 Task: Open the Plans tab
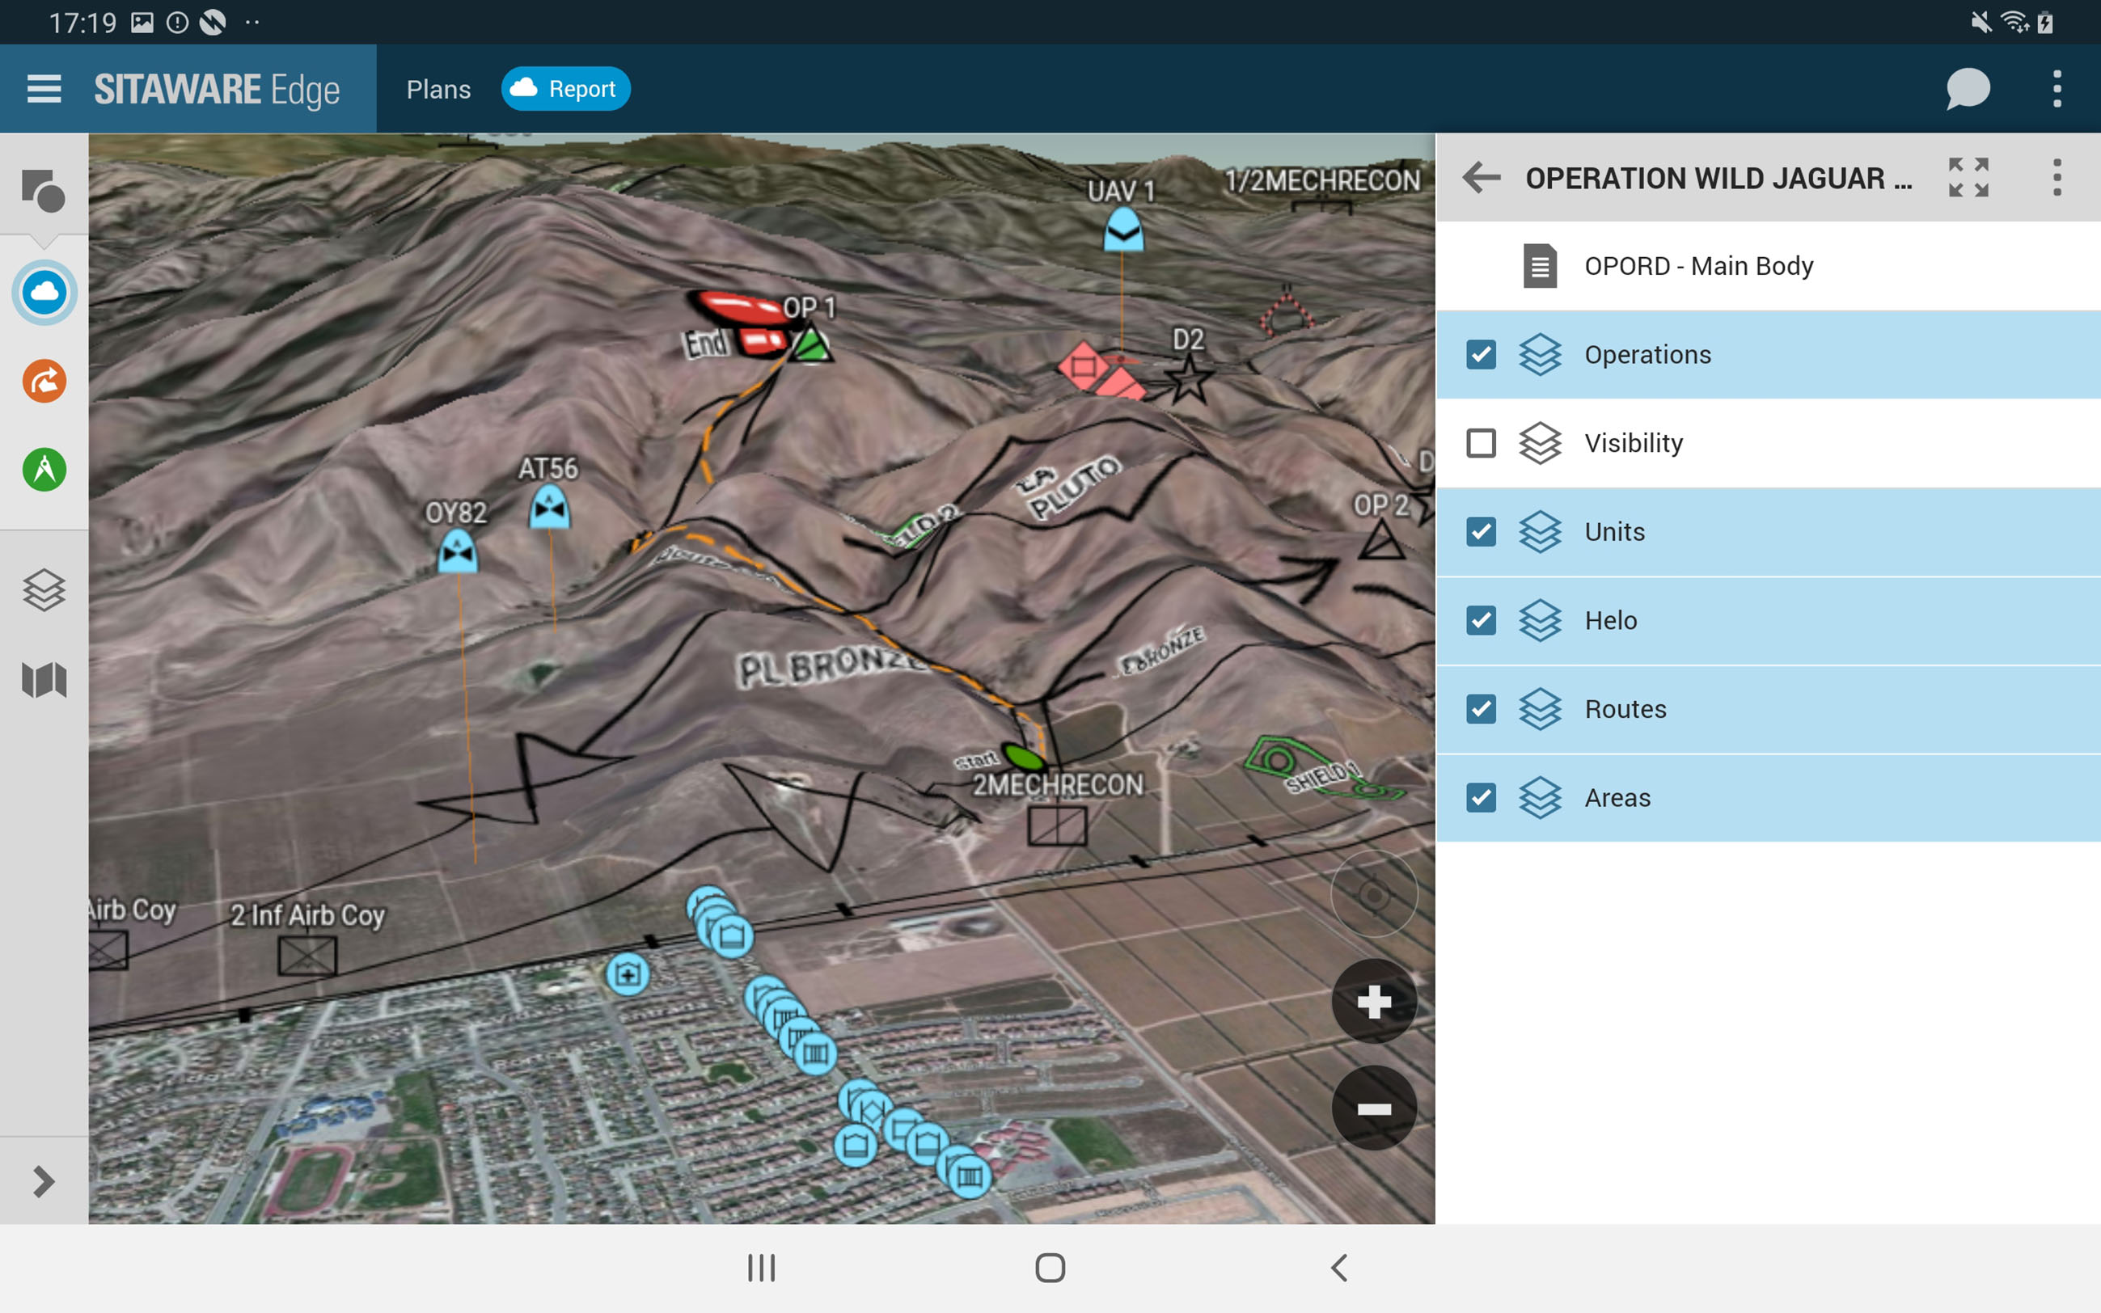438,90
